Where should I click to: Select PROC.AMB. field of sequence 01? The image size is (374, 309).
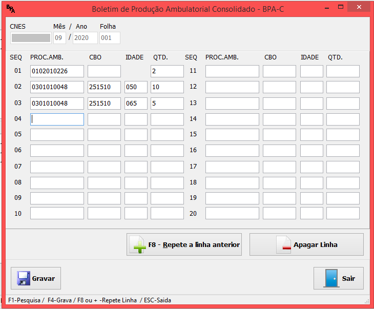(57, 71)
